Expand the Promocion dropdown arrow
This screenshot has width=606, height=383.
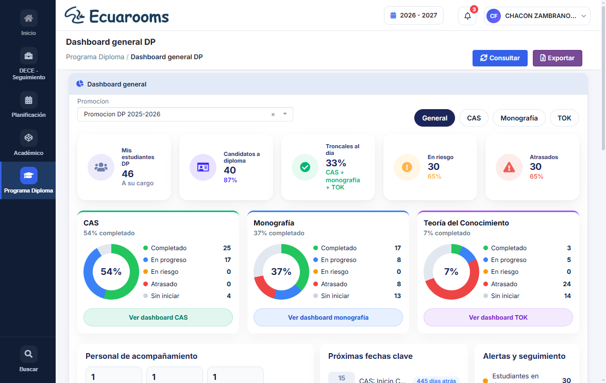[x=285, y=114]
